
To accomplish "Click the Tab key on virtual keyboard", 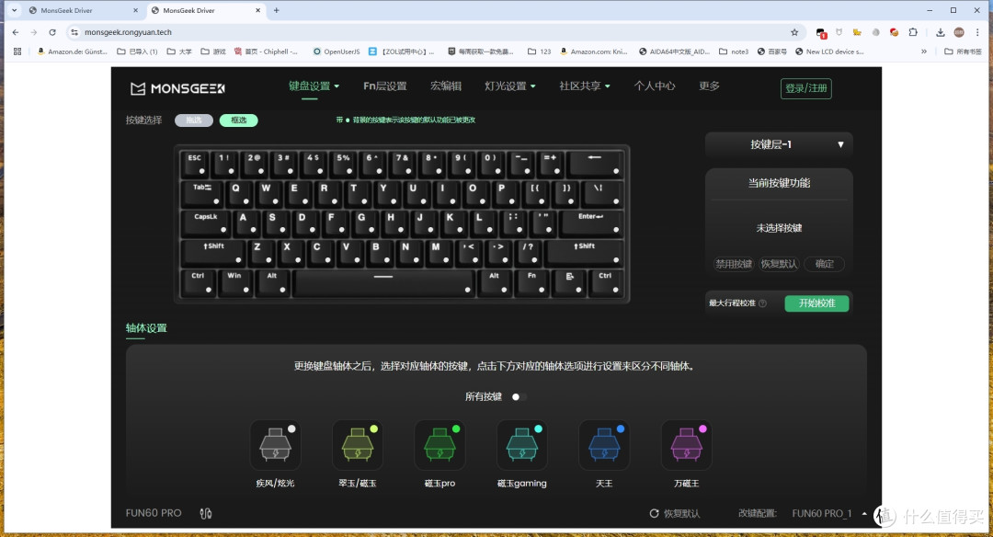I will click(x=201, y=193).
